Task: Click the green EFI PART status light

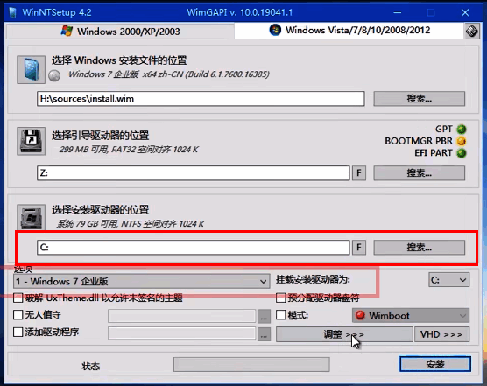Action: (462, 153)
